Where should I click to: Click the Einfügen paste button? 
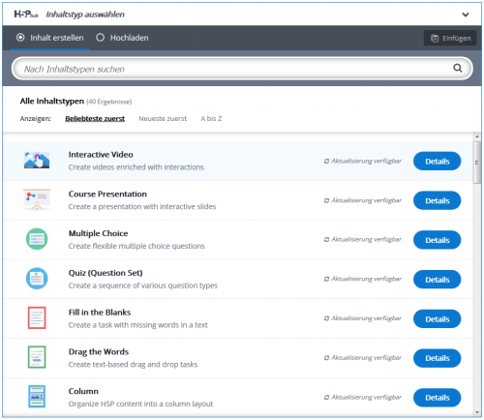point(450,38)
